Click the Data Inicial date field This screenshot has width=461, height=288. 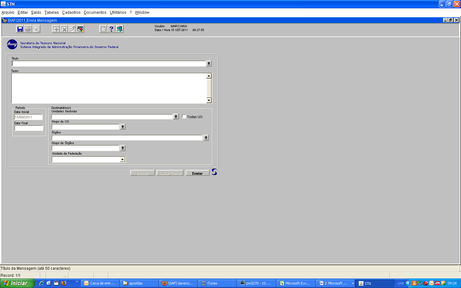tap(28, 117)
